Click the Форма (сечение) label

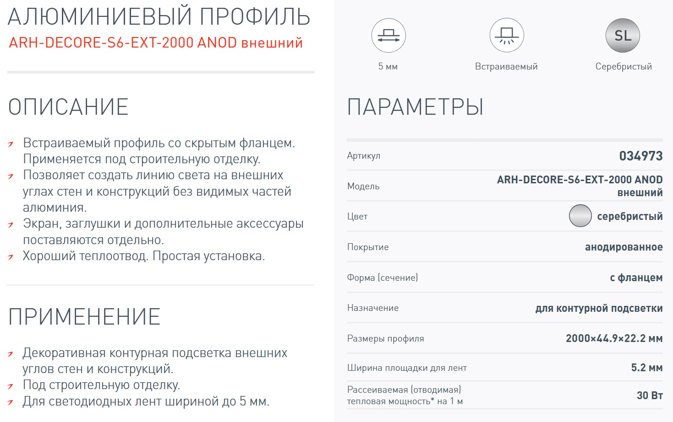383,278
